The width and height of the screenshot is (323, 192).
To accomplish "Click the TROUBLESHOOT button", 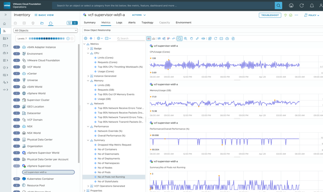I will tap(270, 15).
